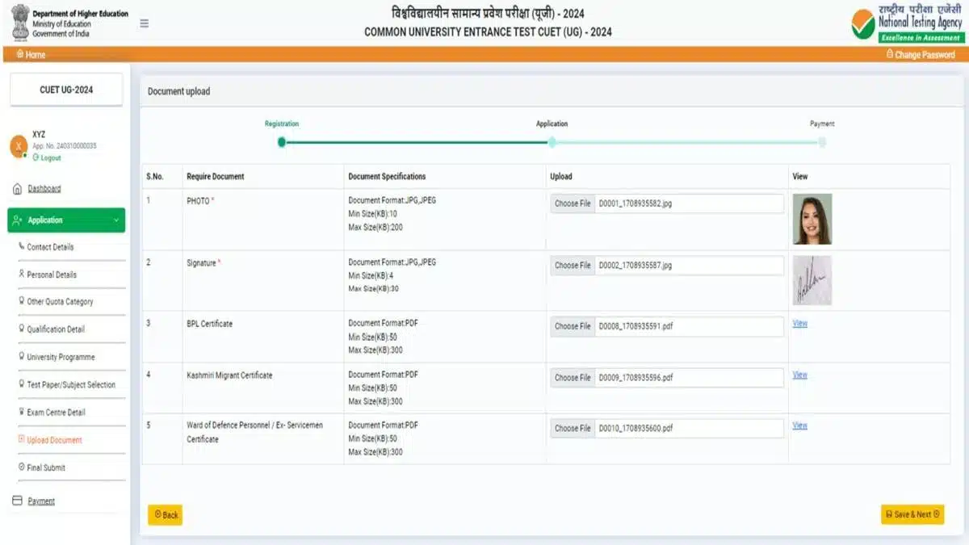Click the Home icon in orange bar
969x545 pixels.
click(20, 55)
